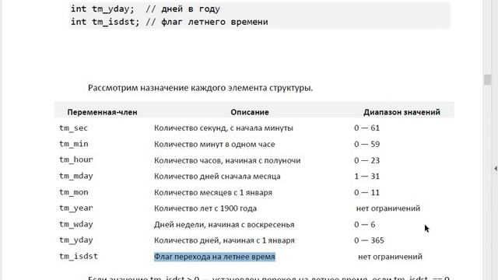
Task: Click the tm_min table cell
Action: coord(74,144)
